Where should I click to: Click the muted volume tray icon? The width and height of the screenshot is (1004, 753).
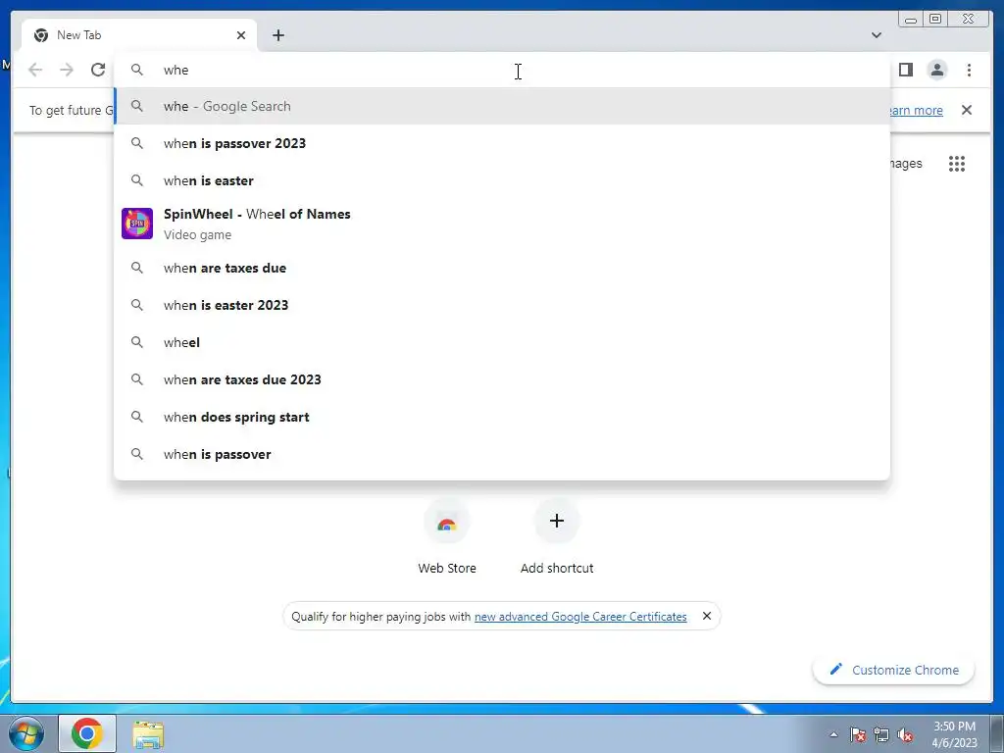point(905,734)
